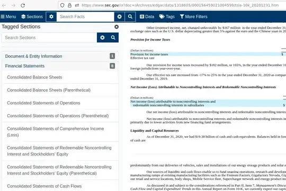Click 'Liquidity and Capital Resources' heading
Screen dimensions: 286x191
[155, 131]
